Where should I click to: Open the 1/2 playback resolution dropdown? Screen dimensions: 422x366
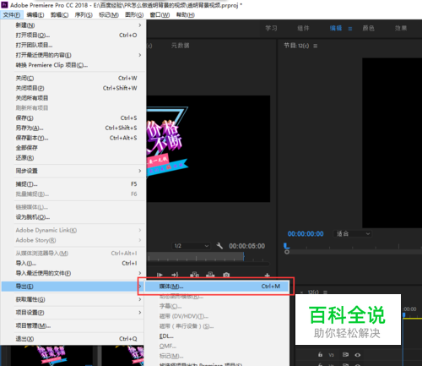click(x=191, y=246)
